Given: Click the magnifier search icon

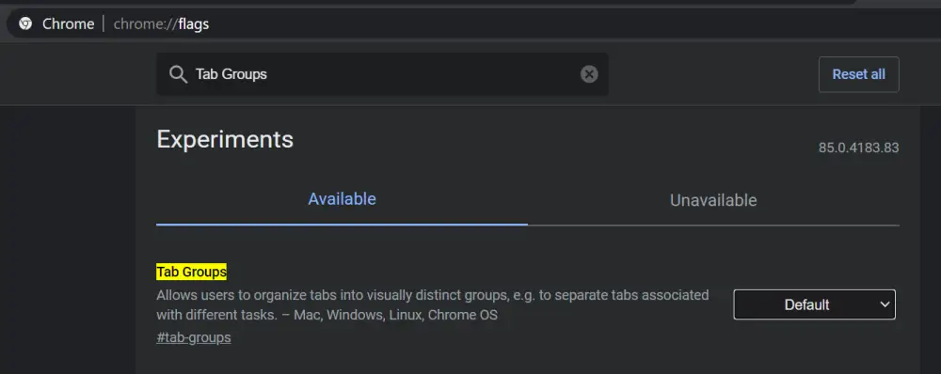Looking at the screenshot, I should pyautogui.click(x=178, y=74).
